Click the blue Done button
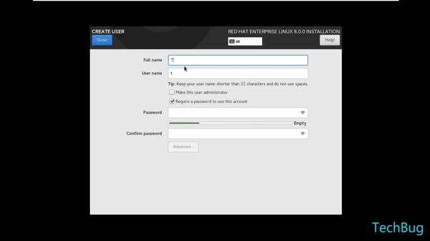 pyautogui.click(x=102, y=40)
